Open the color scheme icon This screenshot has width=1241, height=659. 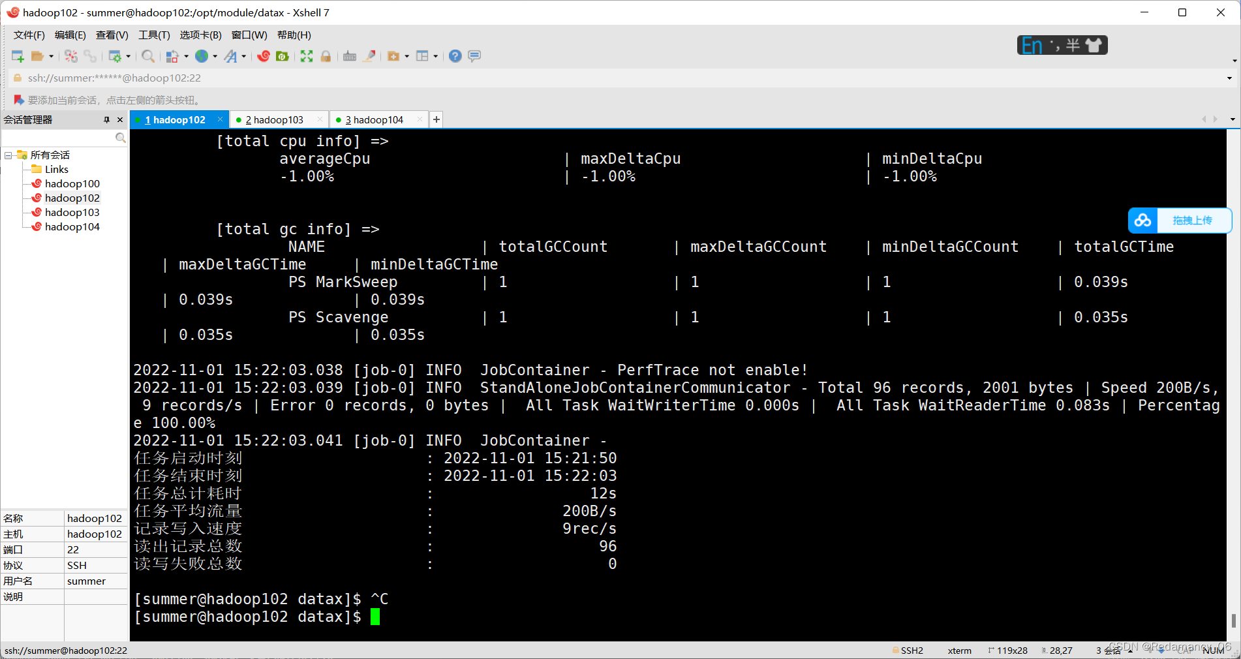(172, 56)
